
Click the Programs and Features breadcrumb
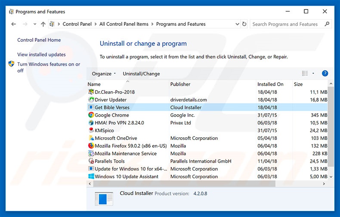[181, 24]
